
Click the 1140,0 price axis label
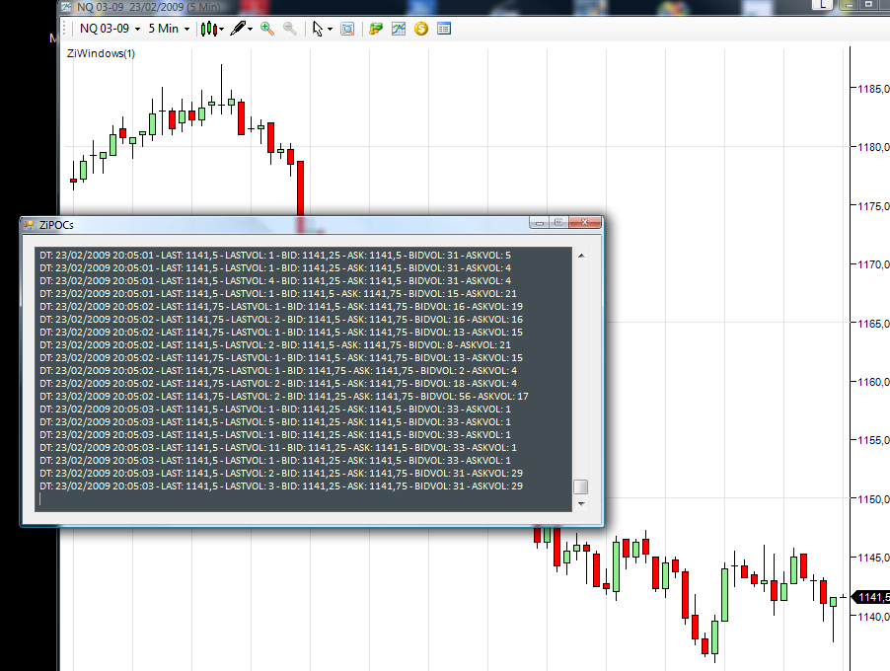click(873, 617)
